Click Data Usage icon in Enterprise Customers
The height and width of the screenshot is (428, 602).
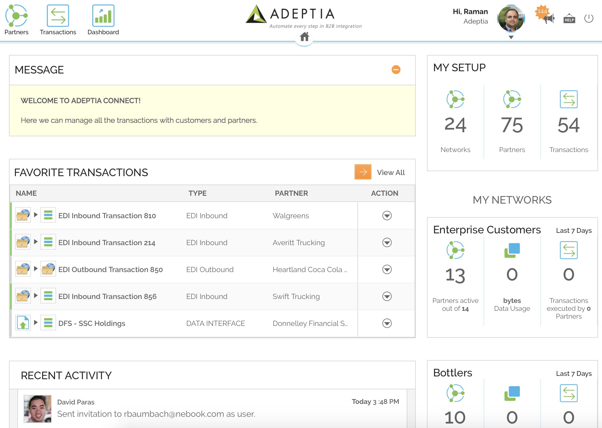pyautogui.click(x=512, y=250)
